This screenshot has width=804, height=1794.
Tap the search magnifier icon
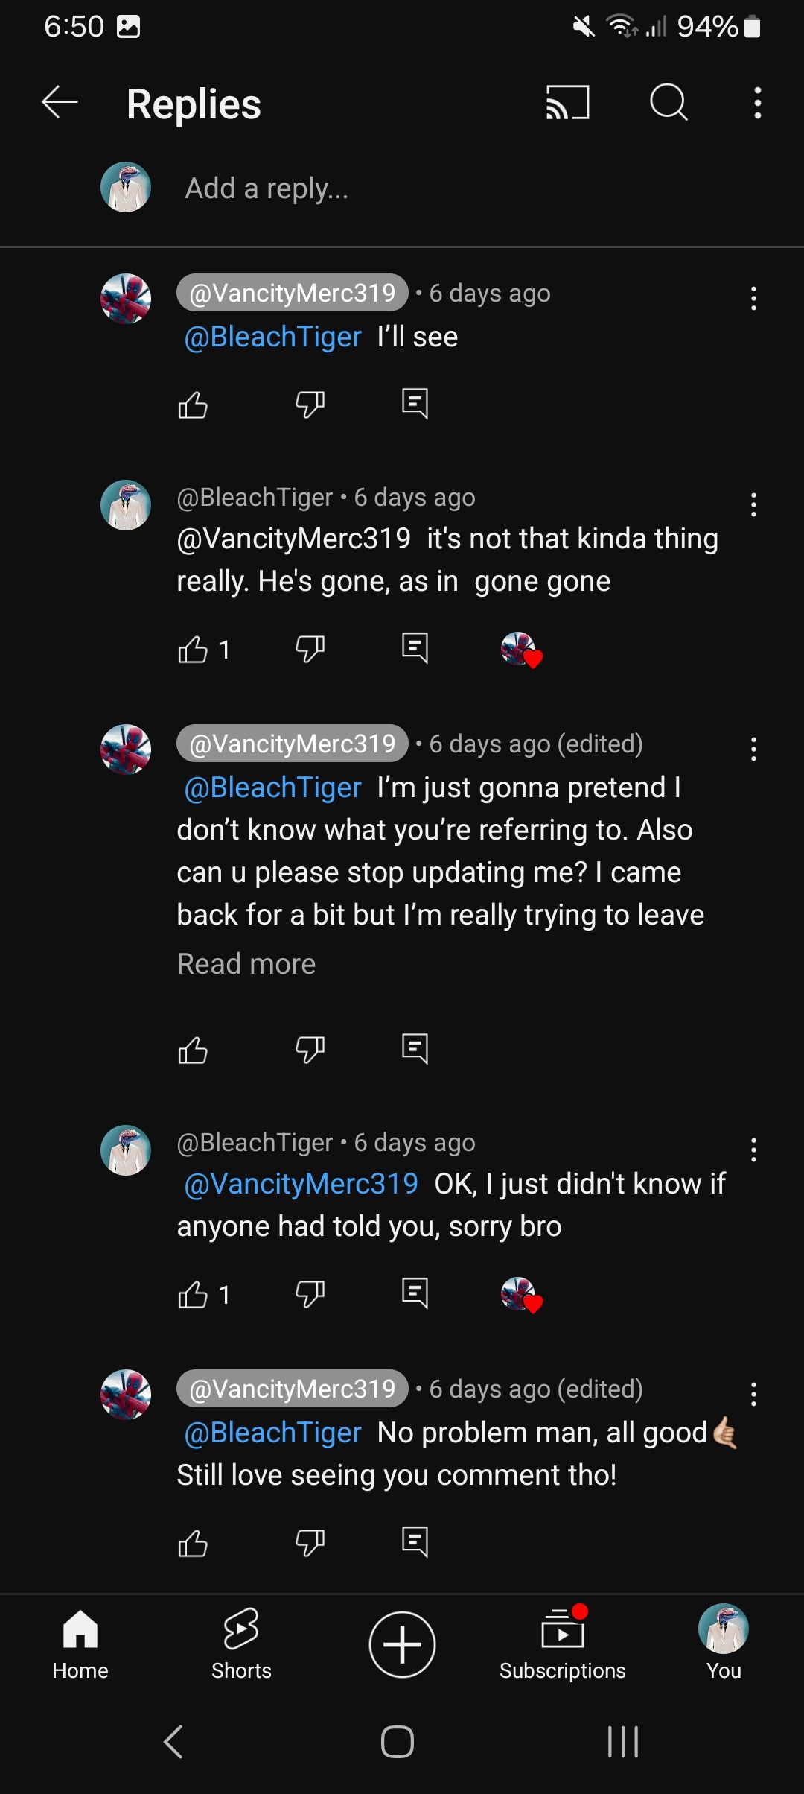click(669, 103)
